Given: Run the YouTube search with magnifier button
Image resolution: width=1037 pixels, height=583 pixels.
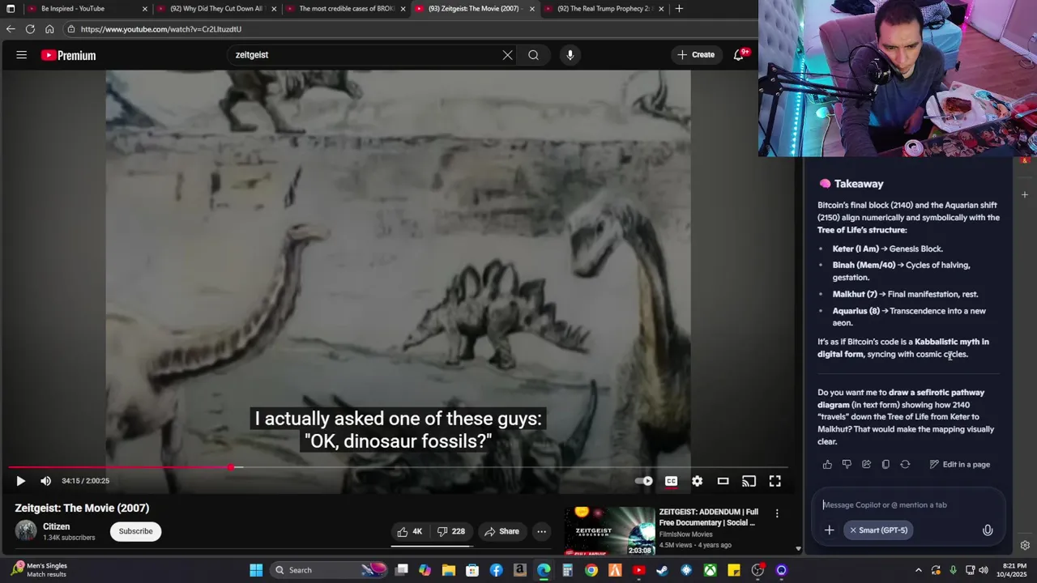Looking at the screenshot, I should [533, 55].
